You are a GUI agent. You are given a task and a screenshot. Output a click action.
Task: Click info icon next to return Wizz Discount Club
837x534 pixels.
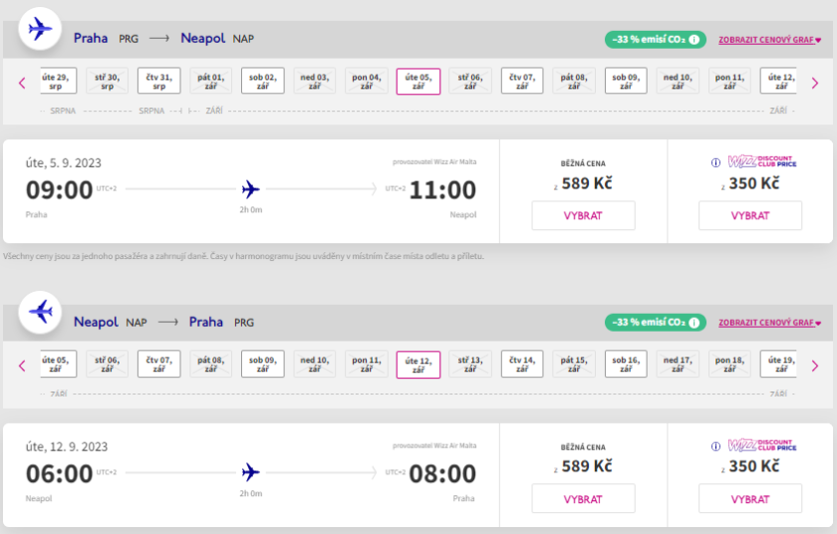[x=715, y=446]
